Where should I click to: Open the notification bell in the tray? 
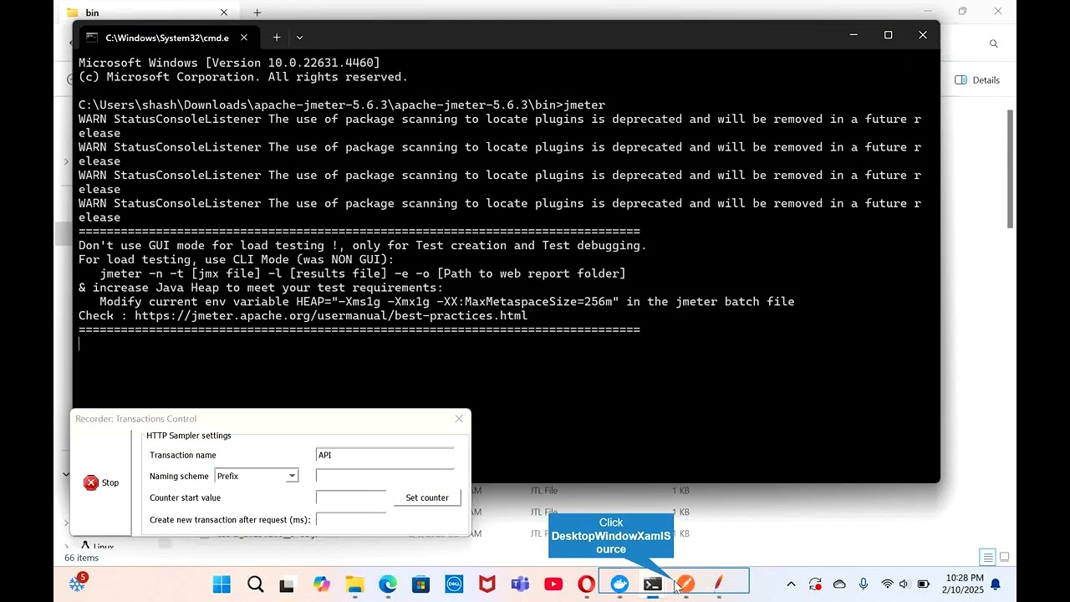click(x=996, y=584)
